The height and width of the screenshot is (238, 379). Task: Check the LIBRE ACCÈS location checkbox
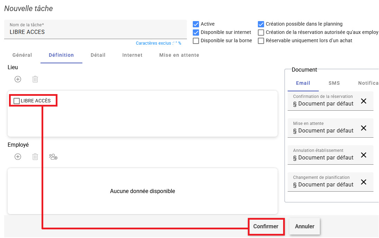tap(17, 101)
